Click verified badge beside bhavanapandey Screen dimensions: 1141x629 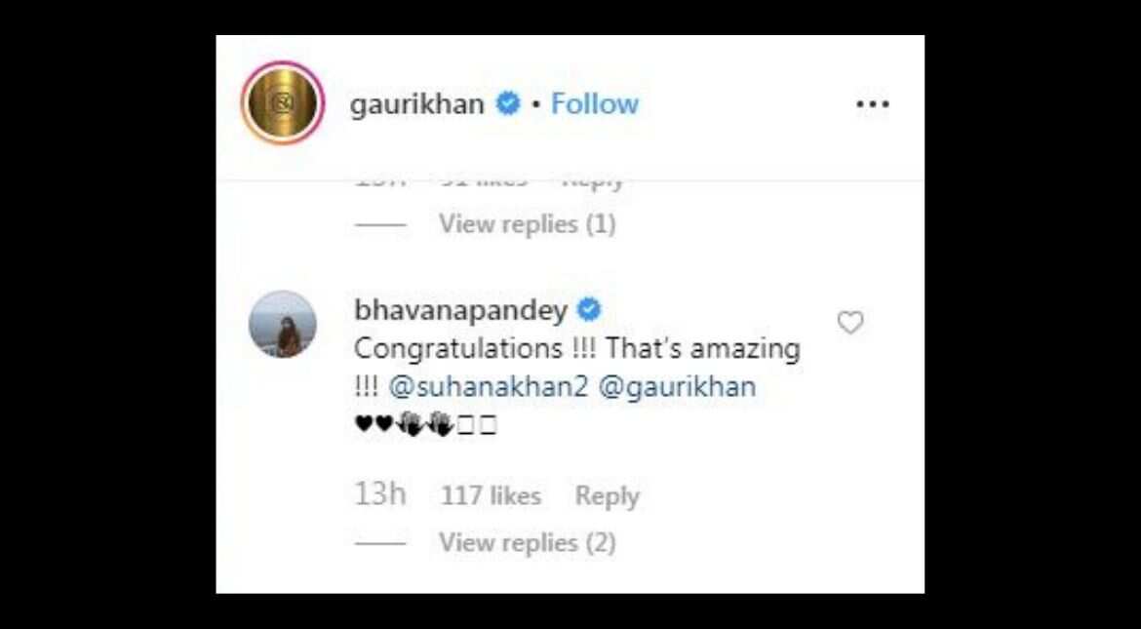point(589,311)
